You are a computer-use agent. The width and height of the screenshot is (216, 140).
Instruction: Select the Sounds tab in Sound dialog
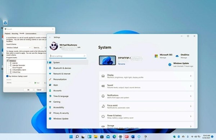pyautogui.click(x=22, y=33)
